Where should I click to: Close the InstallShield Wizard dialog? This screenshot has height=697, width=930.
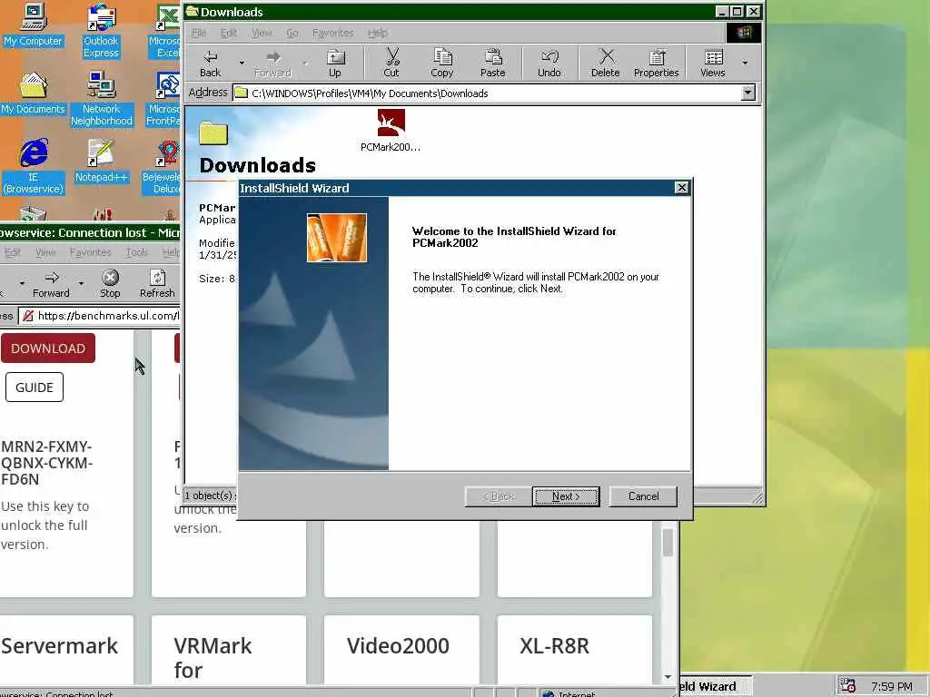(x=681, y=188)
